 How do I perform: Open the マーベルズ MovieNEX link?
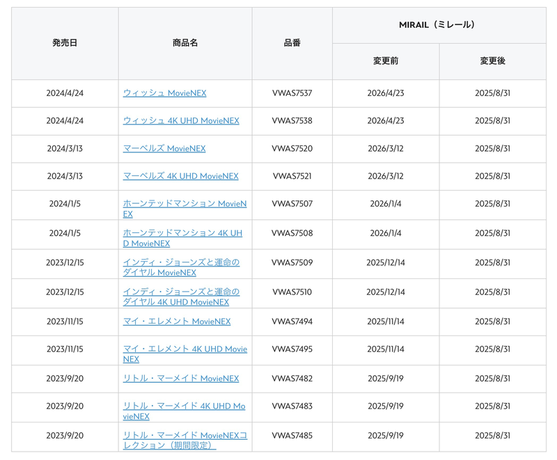pos(164,148)
